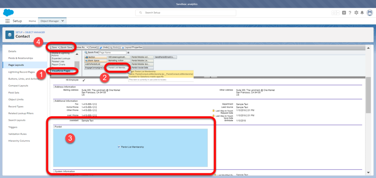The width and height of the screenshot is (376, 178).
Task: Select the Pardot Mobile Lis... palette item
Action: coord(142,61)
